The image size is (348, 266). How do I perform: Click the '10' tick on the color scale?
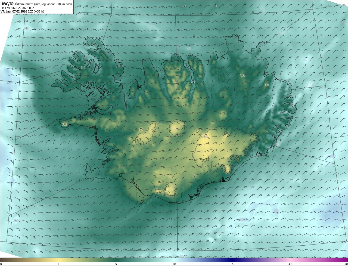174,264
